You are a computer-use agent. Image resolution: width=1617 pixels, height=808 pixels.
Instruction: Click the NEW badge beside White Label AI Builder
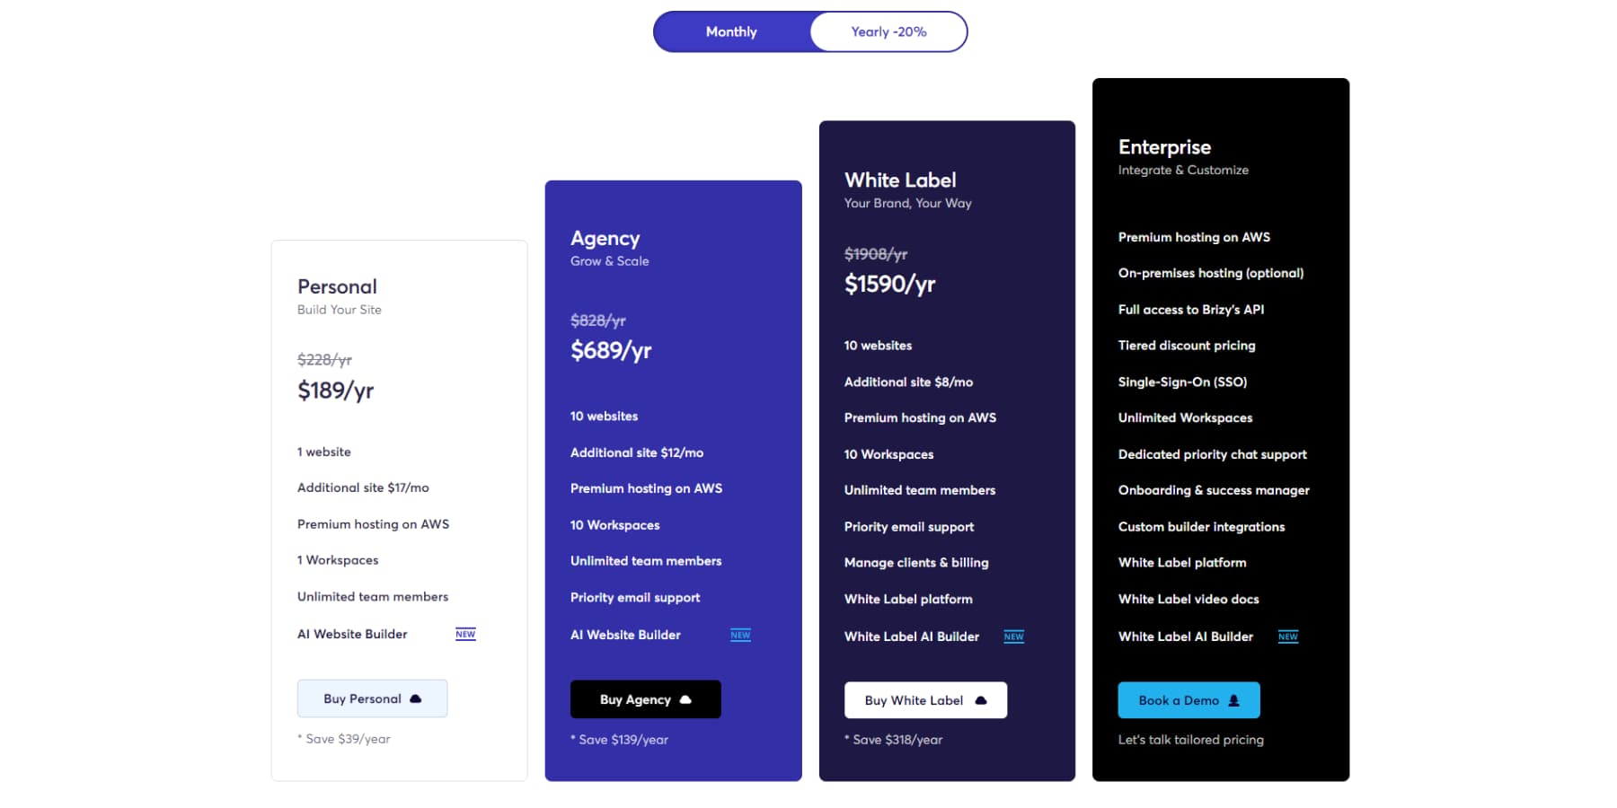point(1014,637)
